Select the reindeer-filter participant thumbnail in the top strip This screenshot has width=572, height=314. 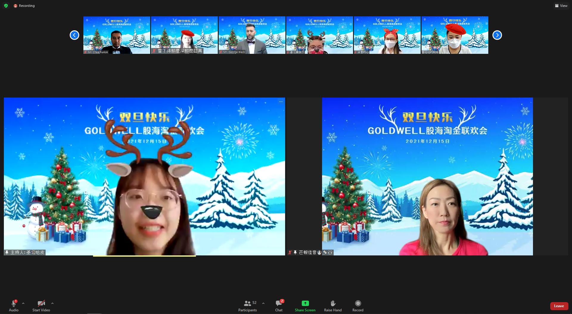click(320, 35)
